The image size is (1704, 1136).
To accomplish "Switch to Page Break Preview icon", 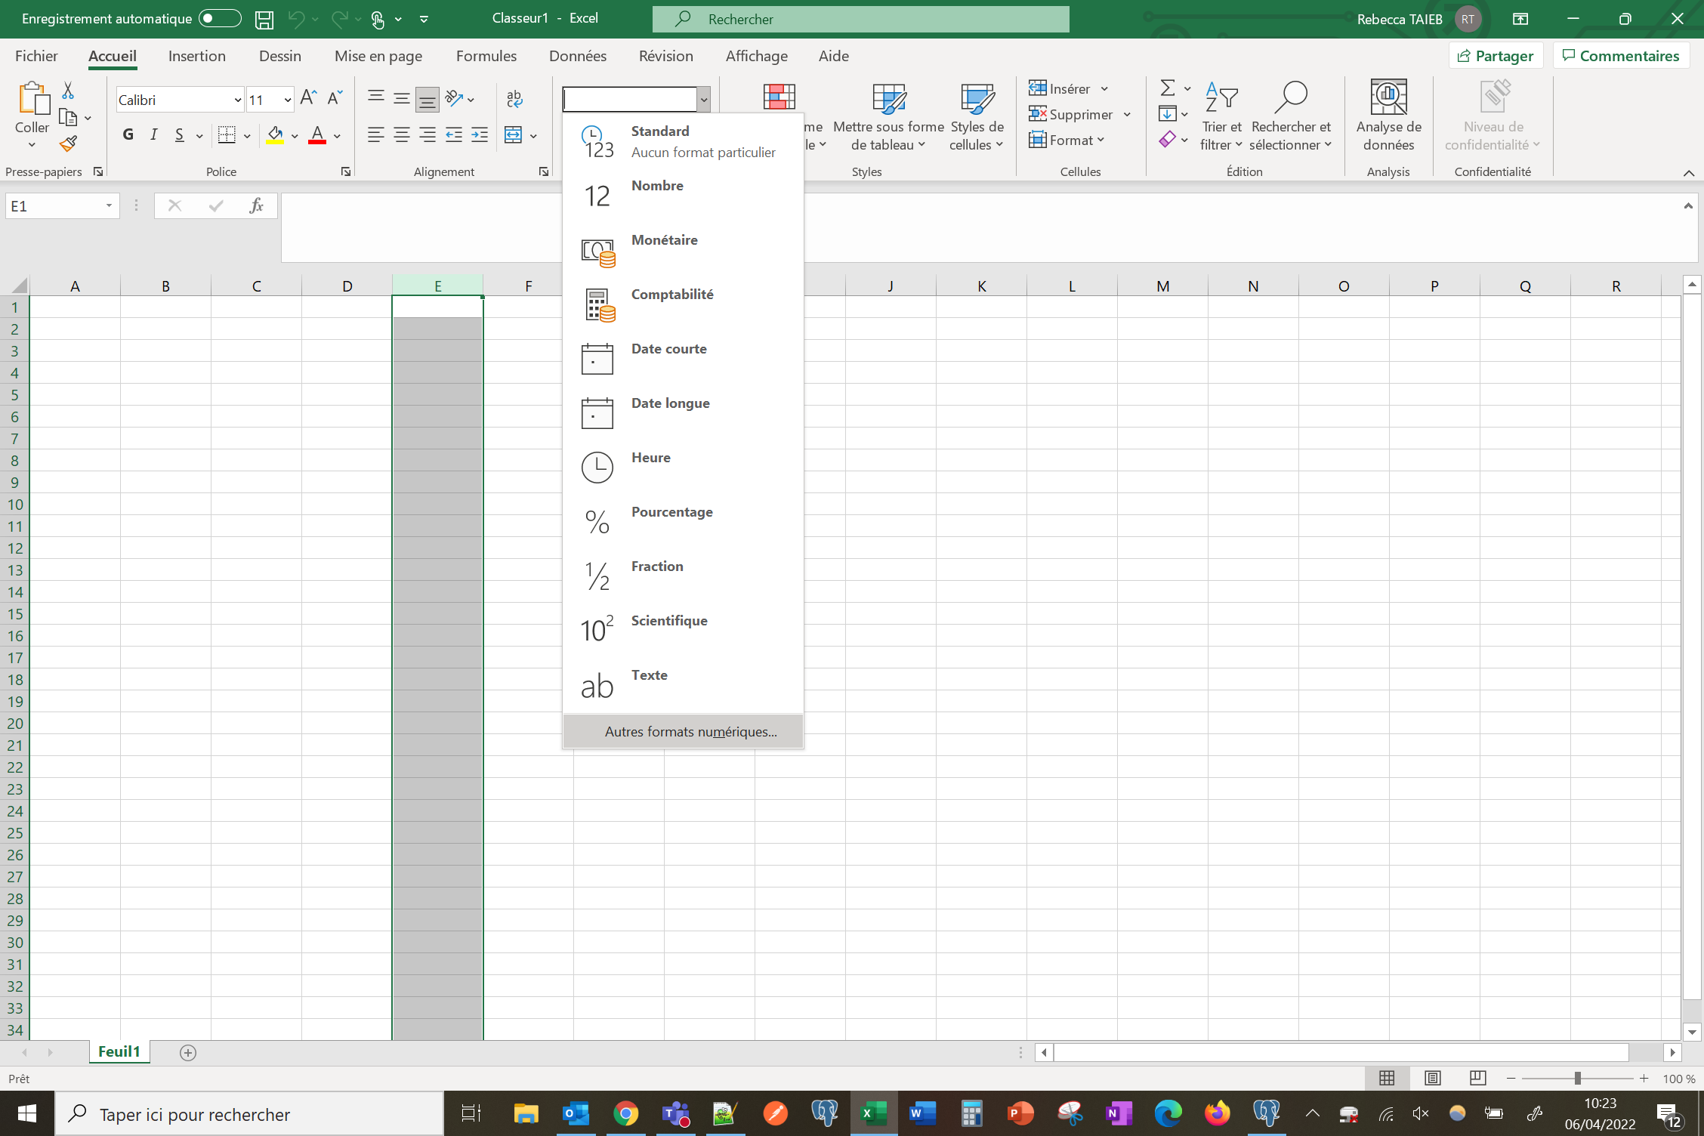I will point(1477,1078).
